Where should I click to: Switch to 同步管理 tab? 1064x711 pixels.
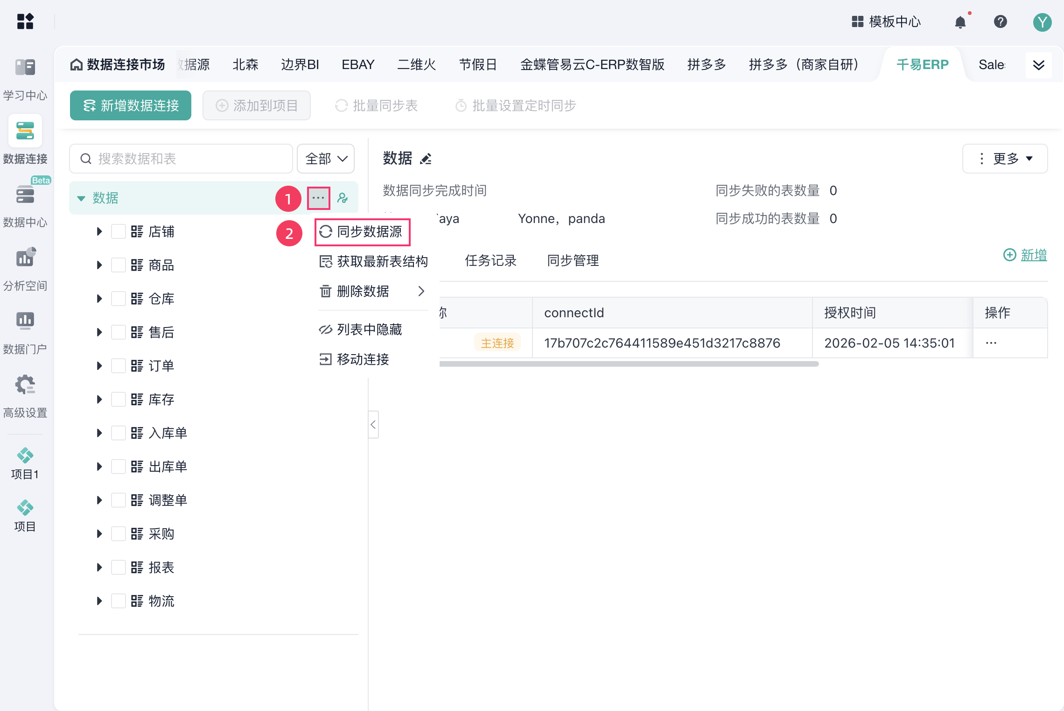[573, 260]
